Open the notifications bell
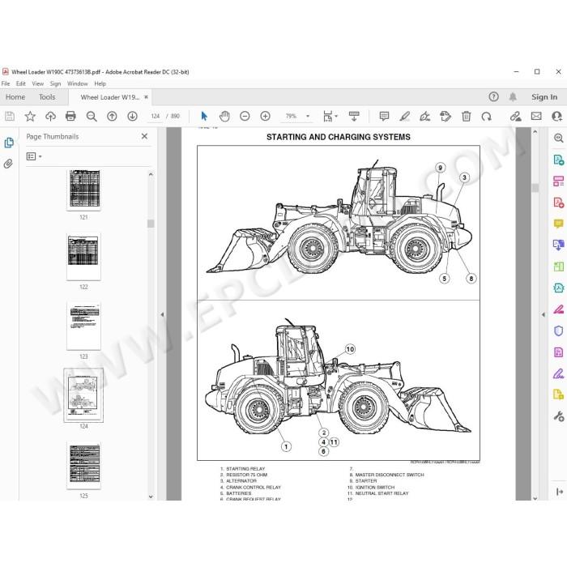The image size is (567, 567). pyautogui.click(x=513, y=96)
